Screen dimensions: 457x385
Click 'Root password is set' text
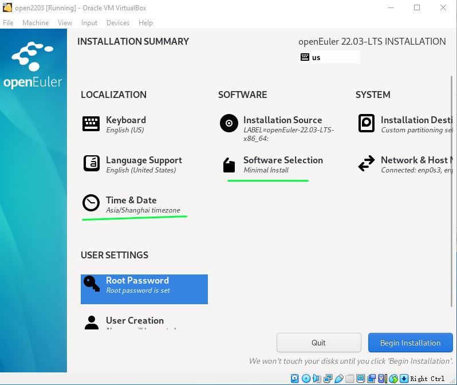(x=138, y=290)
